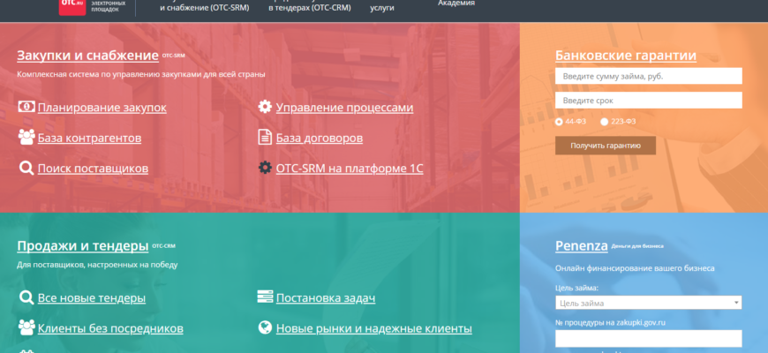768x353 pixels.
Task: Open the Академия header menu item
Action: point(456,3)
